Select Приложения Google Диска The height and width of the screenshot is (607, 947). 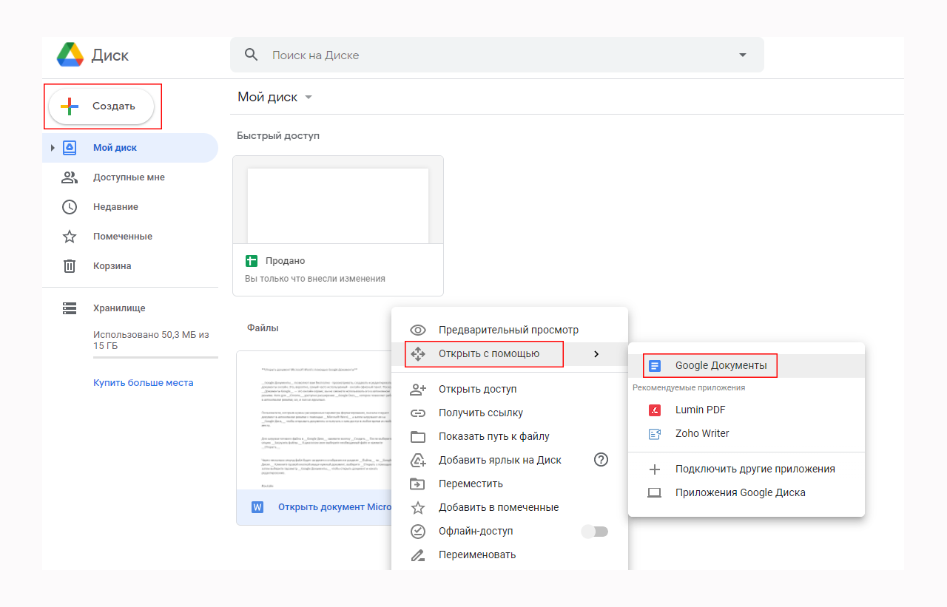point(747,492)
